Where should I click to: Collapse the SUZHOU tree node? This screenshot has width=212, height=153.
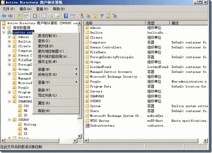click(9, 120)
